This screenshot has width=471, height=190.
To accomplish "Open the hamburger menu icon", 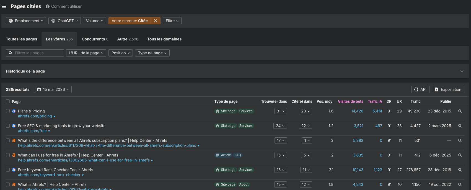I will pos(4,6).
